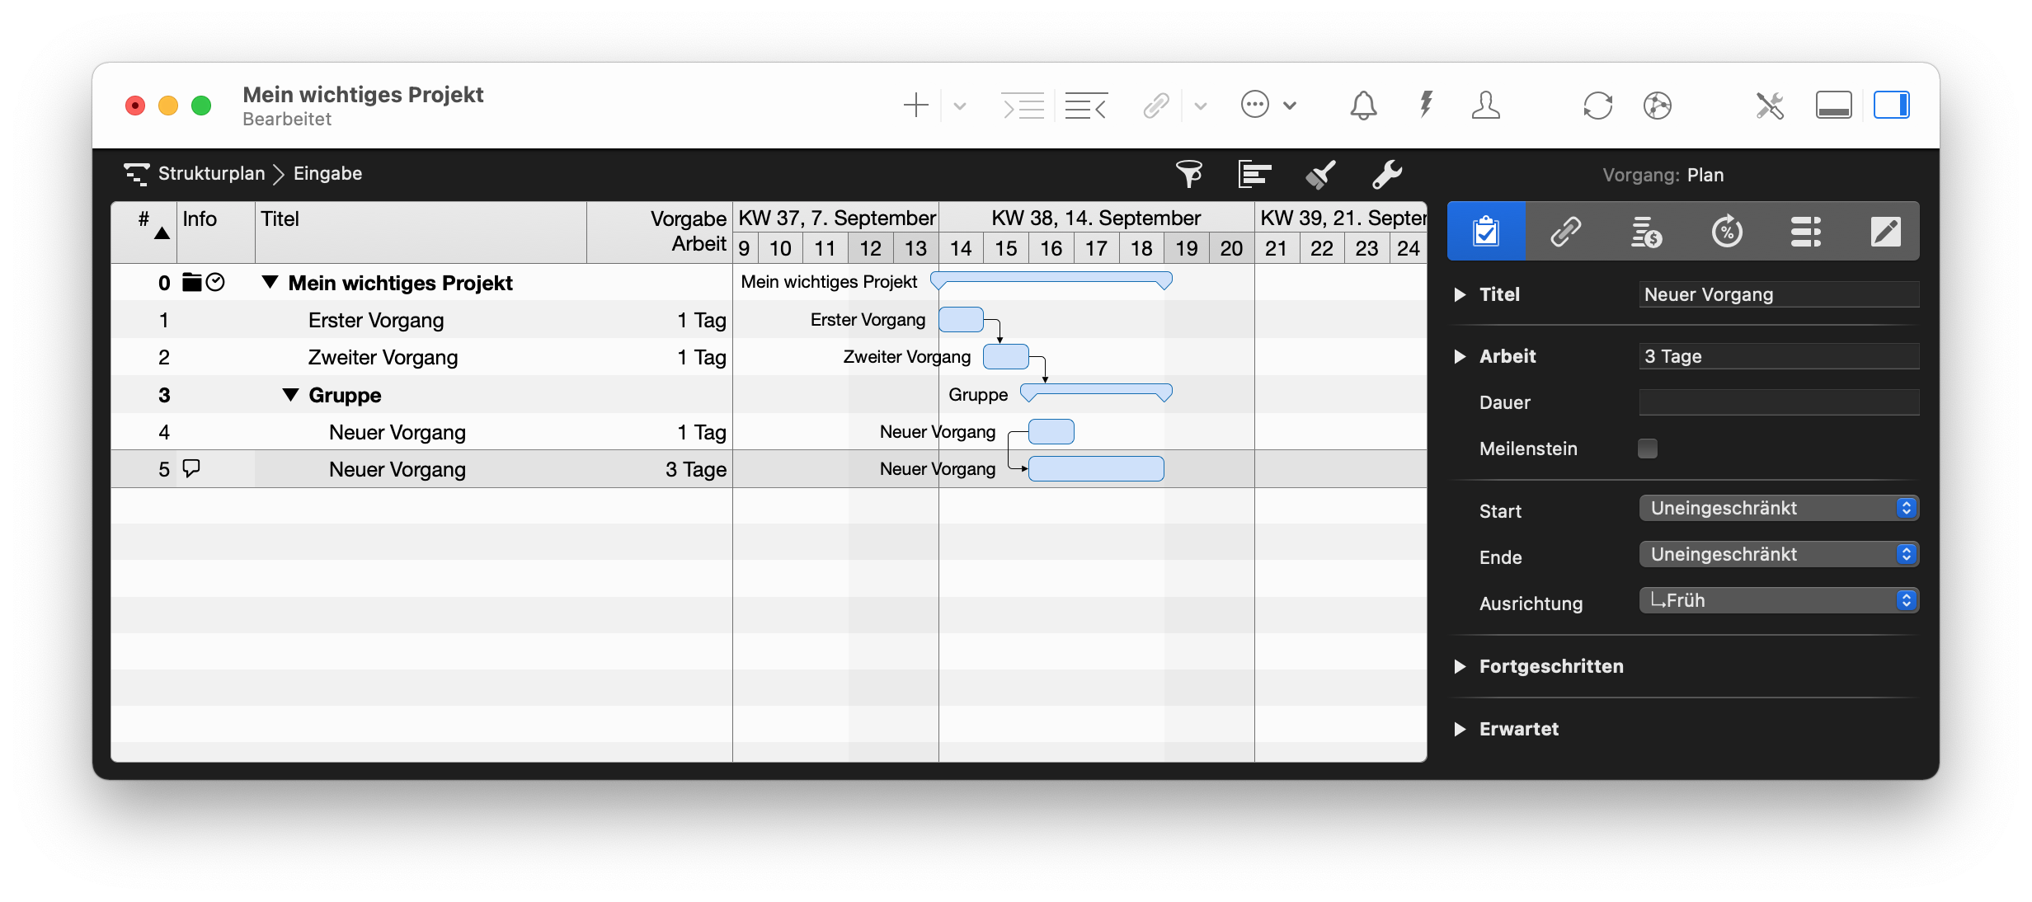Collapse the Gruppe disclosure triangle
The height and width of the screenshot is (902, 2032).
[x=290, y=395]
